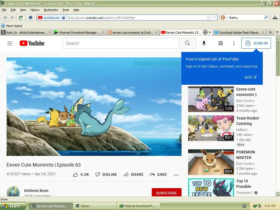The image size is (280, 210).
Task: Click the page scrollbar down arrow
Action: pos(278,194)
